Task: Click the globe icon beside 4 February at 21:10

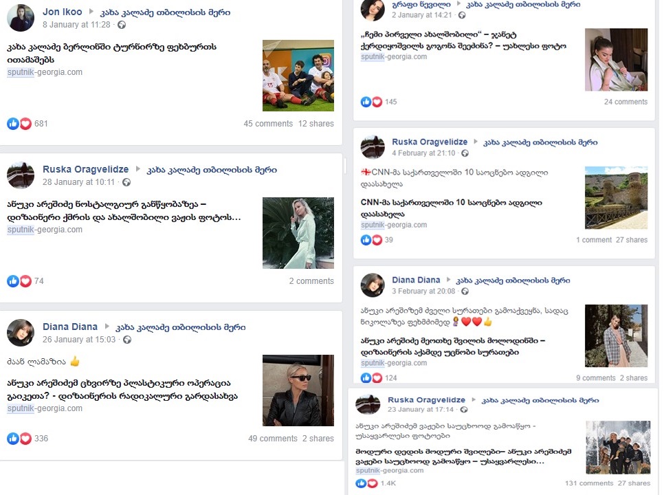Action: point(465,153)
